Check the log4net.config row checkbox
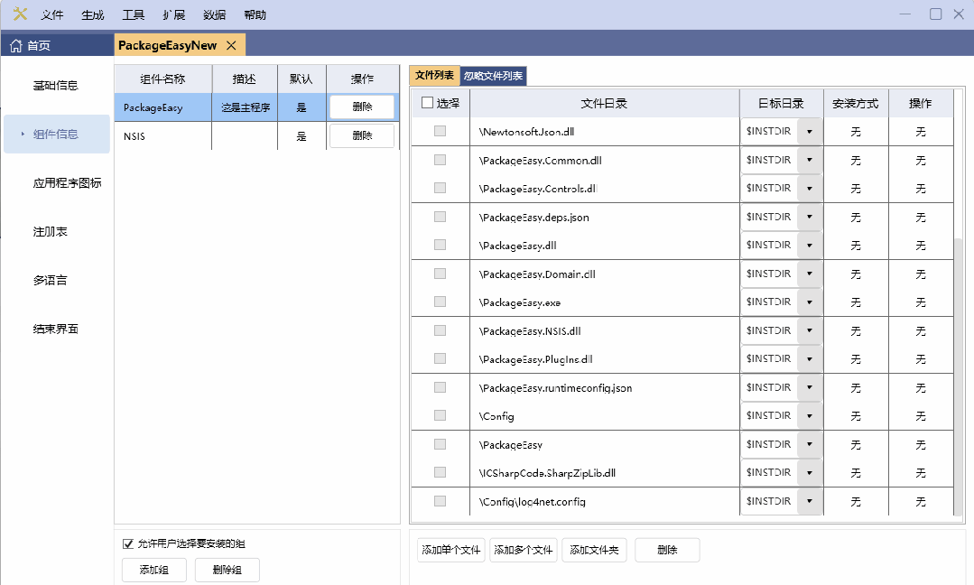Viewport: 974px width, 585px height. point(440,500)
